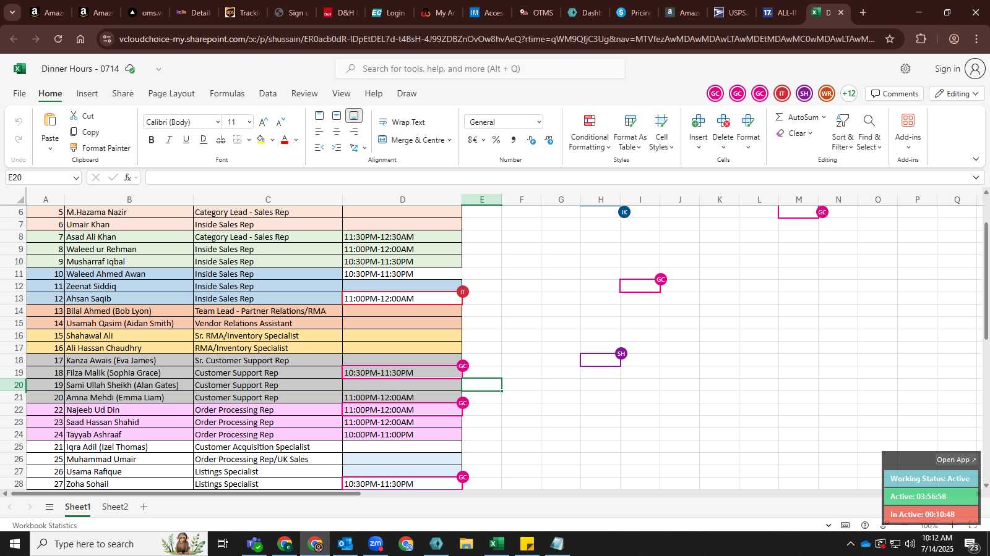Toggle underline formatting
The height and width of the screenshot is (556, 990).
tap(186, 140)
